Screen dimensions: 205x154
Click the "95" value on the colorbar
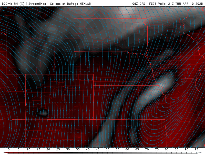pos(196,149)
